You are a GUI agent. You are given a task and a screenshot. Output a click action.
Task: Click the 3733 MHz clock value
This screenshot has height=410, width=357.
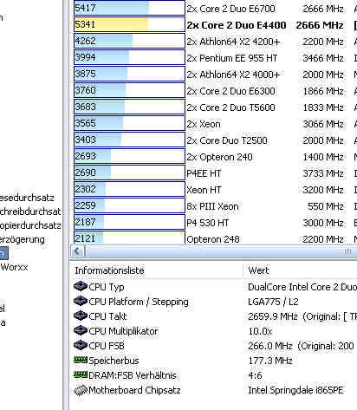(323, 173)
